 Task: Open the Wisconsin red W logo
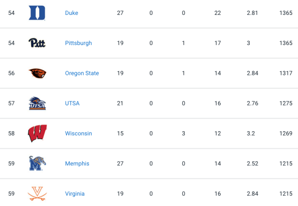coord(37,133)
